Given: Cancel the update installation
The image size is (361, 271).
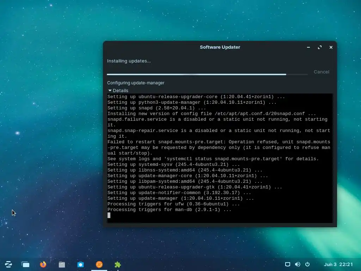Looking at the screenshot, I should (x=322, y=72).
